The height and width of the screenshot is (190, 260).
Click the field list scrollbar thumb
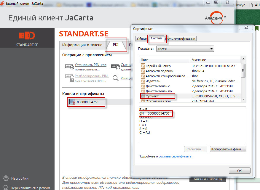coord(243,70)
